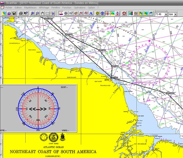Select the blue A text annotation tool
Image resolution: width=183 pixels, height=158 pixels.
[x=91, y=13]
